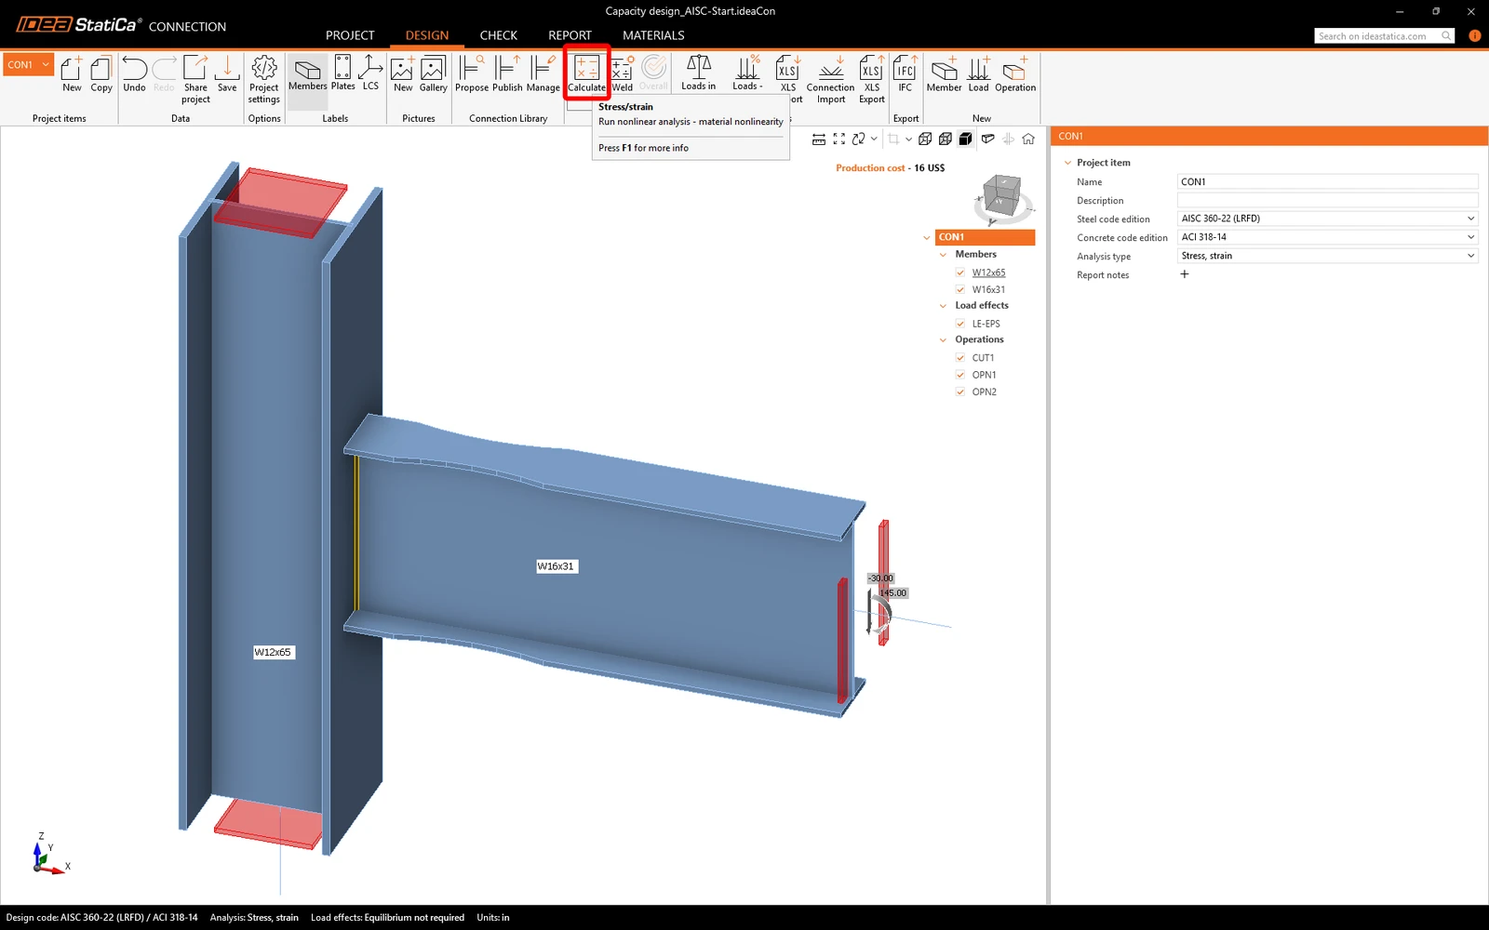Save the project
Image resolution: width=1489 pixels, height=930 pixels.
227,73
